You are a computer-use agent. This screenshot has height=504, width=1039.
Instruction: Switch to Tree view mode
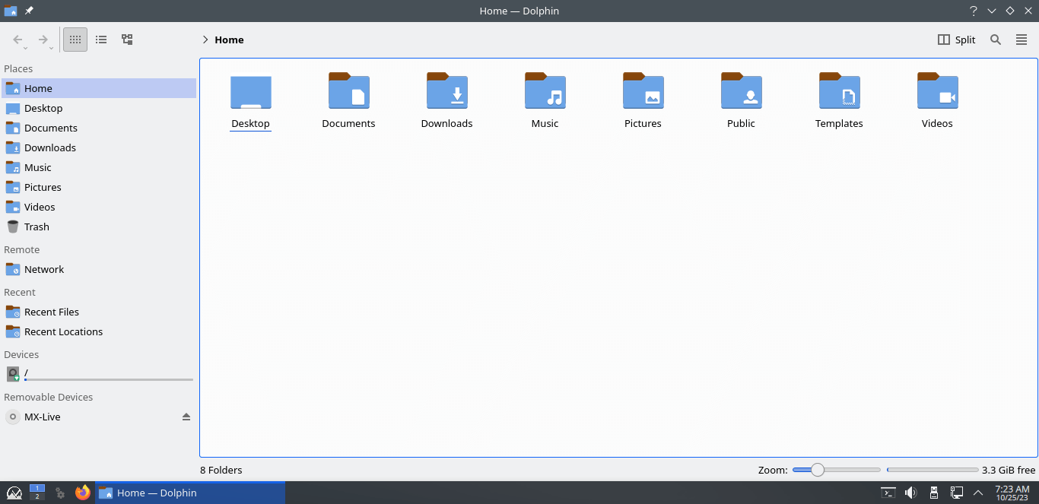127,40
